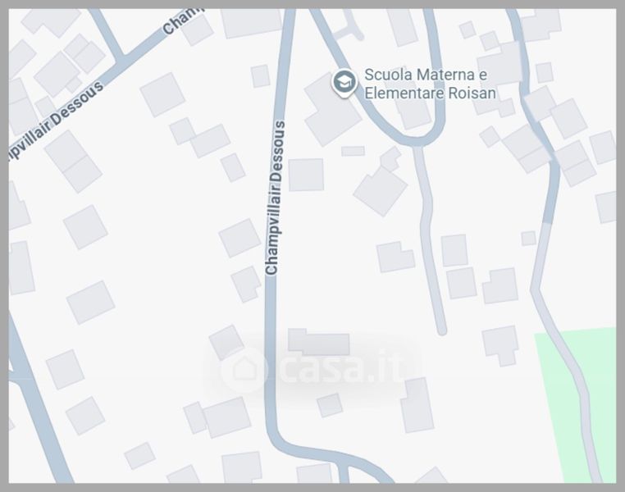This screenshot has height=492, width=625.
Task: Click the square building right of vertical street name
Action: tap(306, 175)
